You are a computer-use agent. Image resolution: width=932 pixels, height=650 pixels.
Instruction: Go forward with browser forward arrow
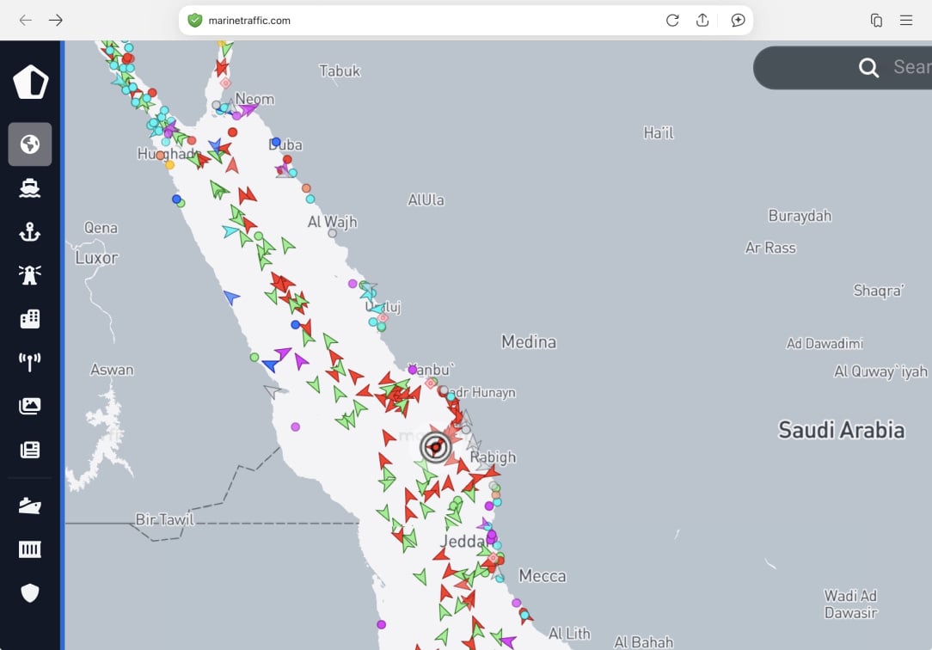click(56, 20)
